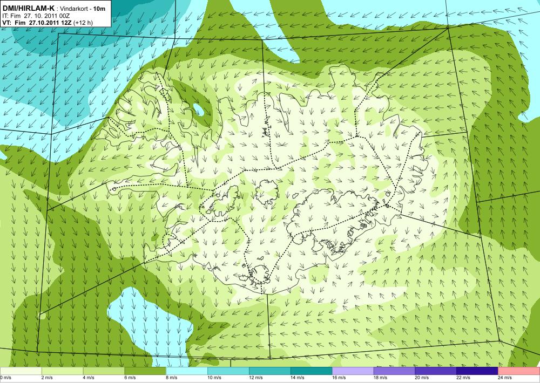
Task: Click the "10 m/s" legend label
Action: click(x=214, y=378)
